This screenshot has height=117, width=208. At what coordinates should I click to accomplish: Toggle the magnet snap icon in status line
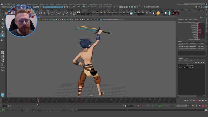[x=84, y=7]
